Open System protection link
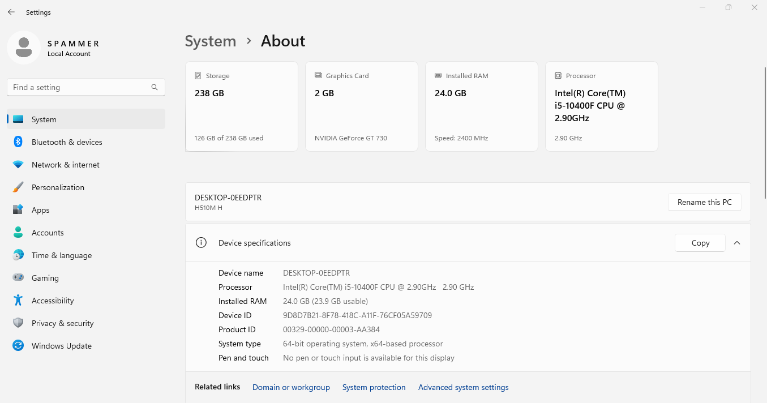This screenshot has height=403, width=767. (x=374, y=387)
